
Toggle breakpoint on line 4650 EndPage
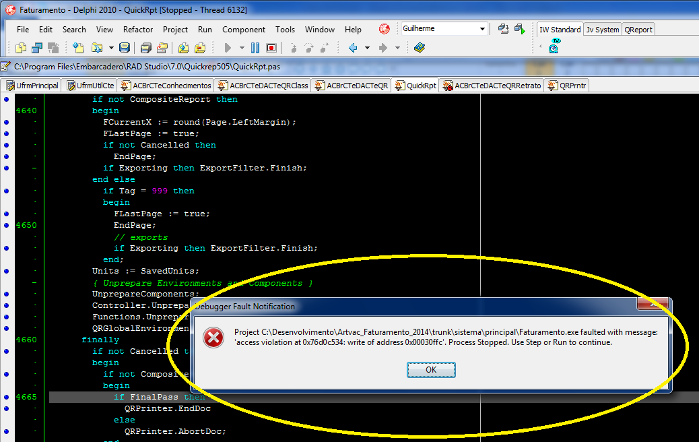coord(6,225)
